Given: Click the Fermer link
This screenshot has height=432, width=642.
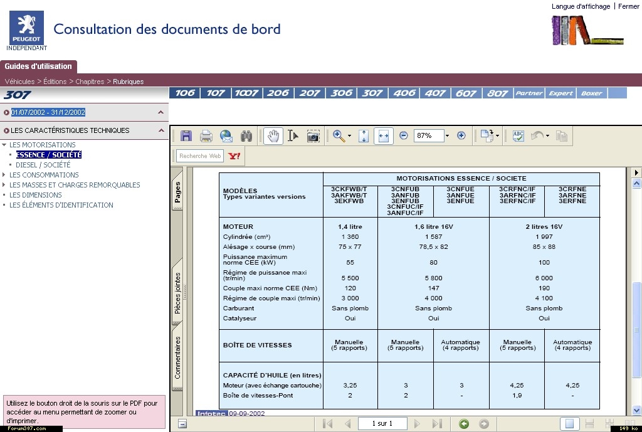Looking at the screenshot, I should tap(628, 6).
